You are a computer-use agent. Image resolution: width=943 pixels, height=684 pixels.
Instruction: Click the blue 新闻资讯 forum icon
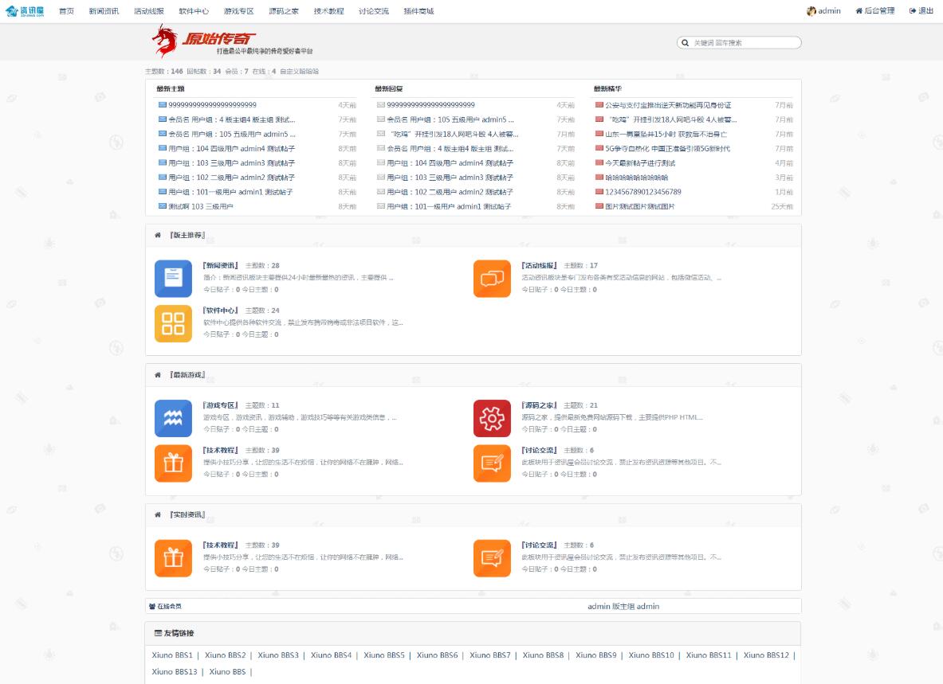click(x=173, y=279)
